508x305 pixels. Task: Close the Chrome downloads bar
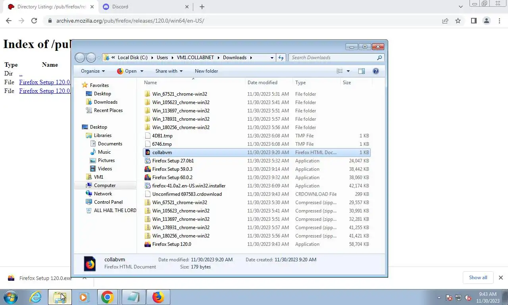coord(501,278)
